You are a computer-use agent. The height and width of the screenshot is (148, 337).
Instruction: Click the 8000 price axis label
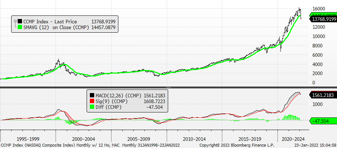pyautogui.click(x=318, y=46)
